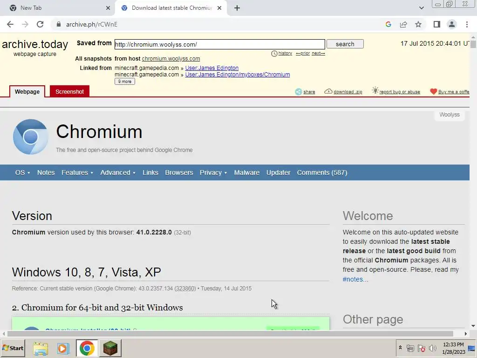Expand the Features dropdown menu
Screen dimensions: 477x358
(77, 172)
